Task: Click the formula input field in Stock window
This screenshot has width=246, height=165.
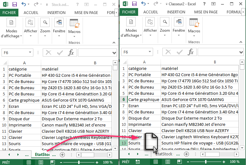Action: (x=95, y=53)
